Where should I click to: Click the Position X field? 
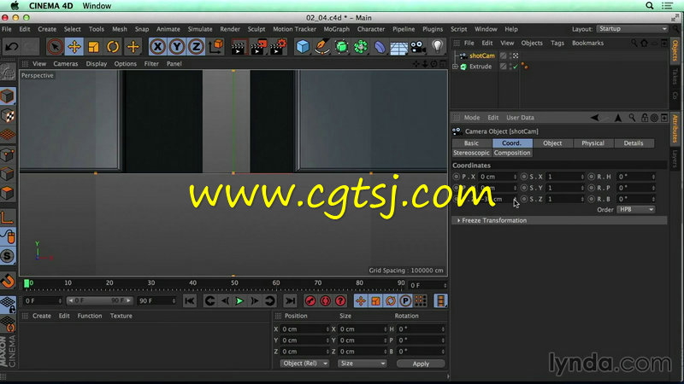click(x=304, y=329)
